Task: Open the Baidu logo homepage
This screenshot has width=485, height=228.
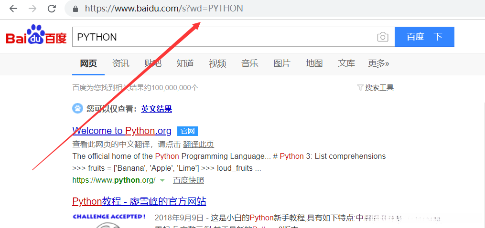Action: click(x=36, y=34)
